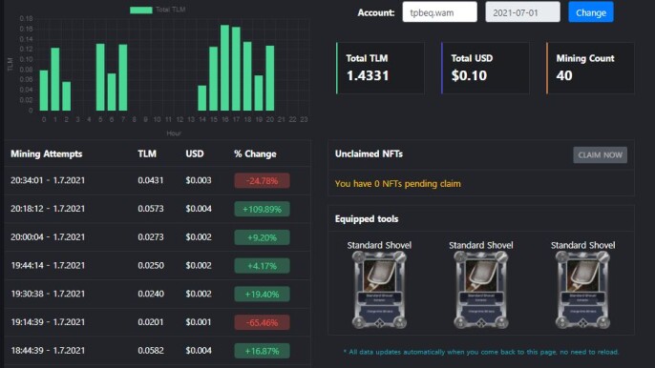Click the -65.46% change badge
Image resolution: width=655 pixels, height=368 pixels.
[x=262, y=322]
